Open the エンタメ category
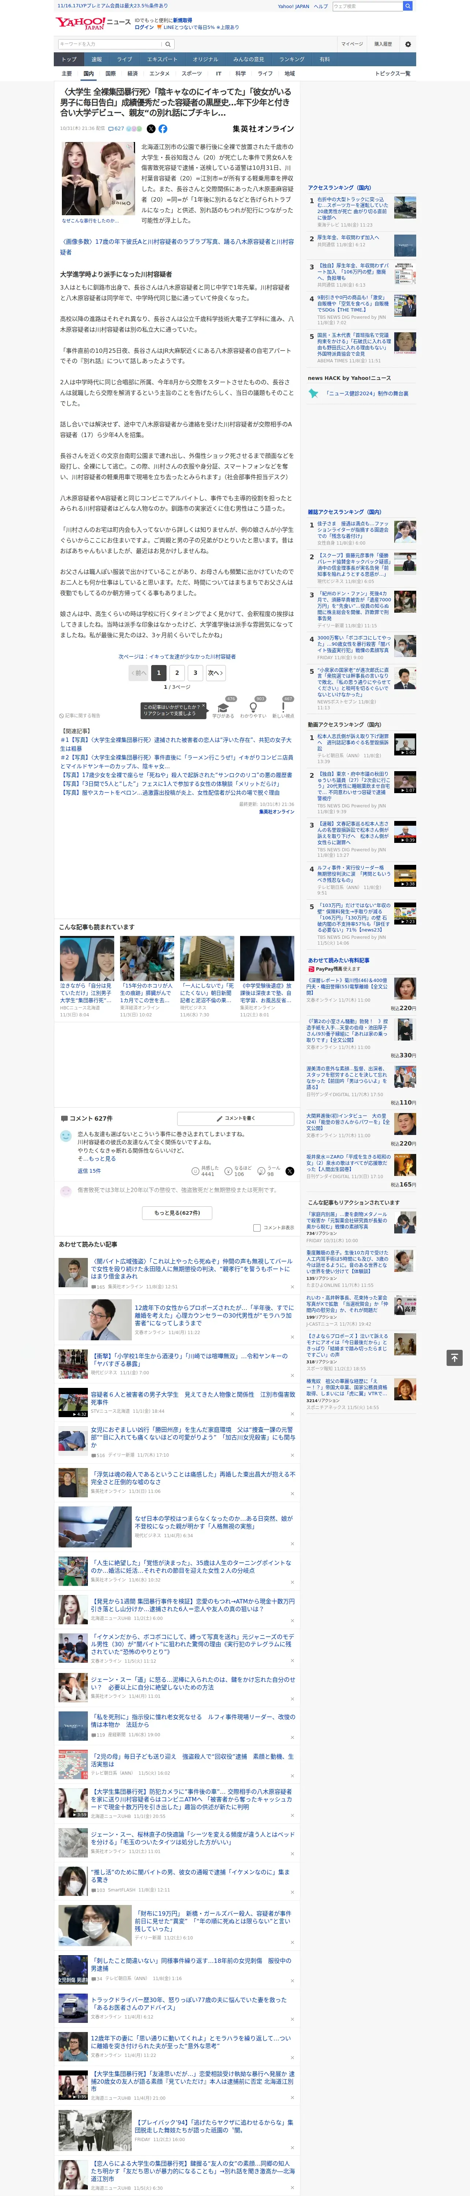Viewport: 470px width, 2196px height. coord(160,73)
